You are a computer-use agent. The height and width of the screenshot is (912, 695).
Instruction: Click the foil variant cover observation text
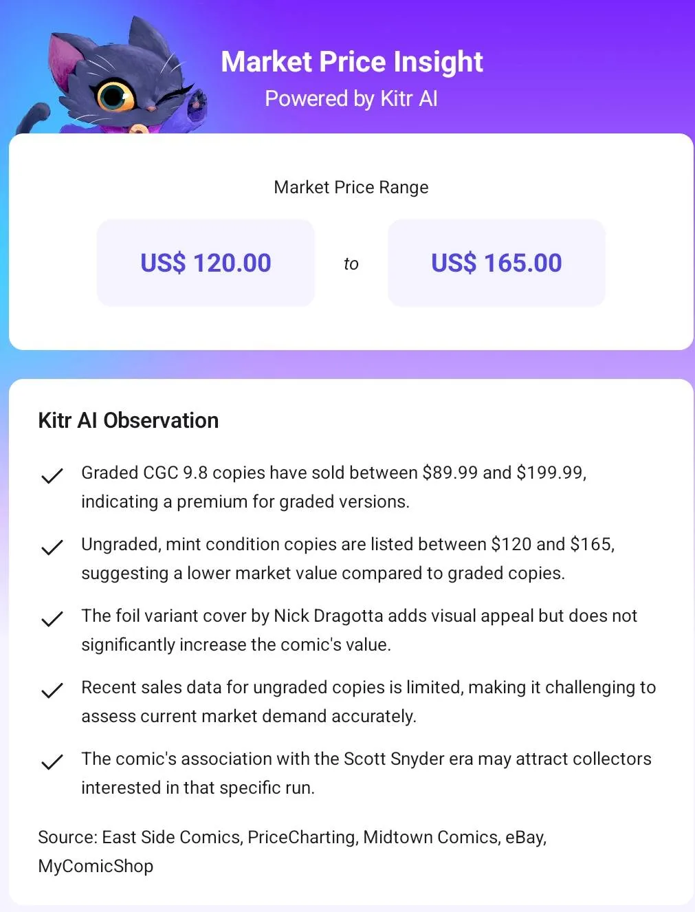359,630
